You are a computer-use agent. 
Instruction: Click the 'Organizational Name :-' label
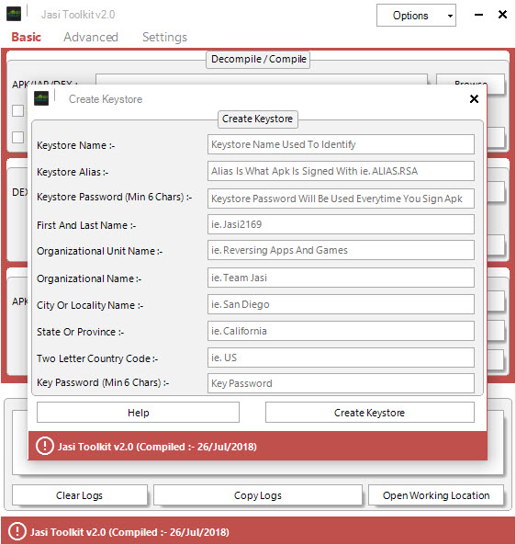coord(89,278)
